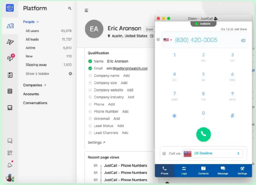This screenshot has height=185, width=256.
Task: Add a Company website value
Action: (x=130, y=90)
